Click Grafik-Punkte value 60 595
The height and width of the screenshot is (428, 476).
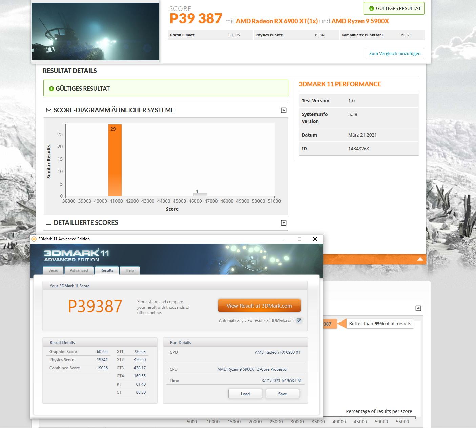point(234,35)
